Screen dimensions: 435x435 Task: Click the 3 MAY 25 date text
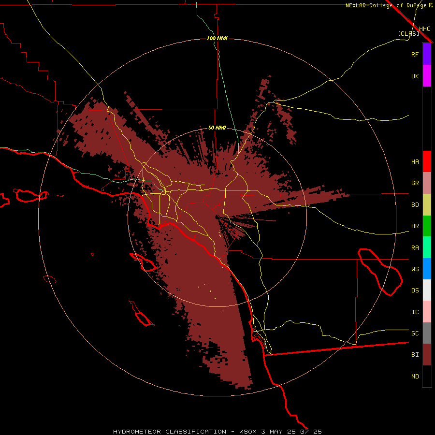point(278,432)
